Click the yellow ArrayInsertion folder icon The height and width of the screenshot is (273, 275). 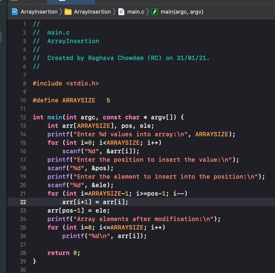pos(68,12)
